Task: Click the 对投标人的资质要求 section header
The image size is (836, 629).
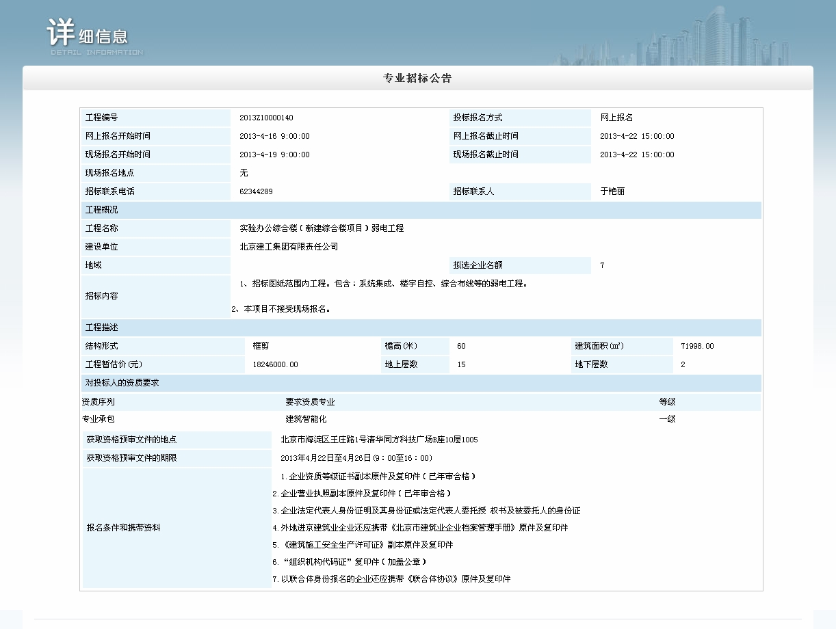Action: tap(122, 384)
